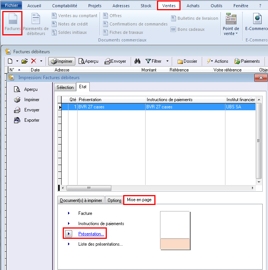Viewport: 268px width, 270px height.
Task: Open the Filtrer dropdown arrow
Action: point(167,61)
